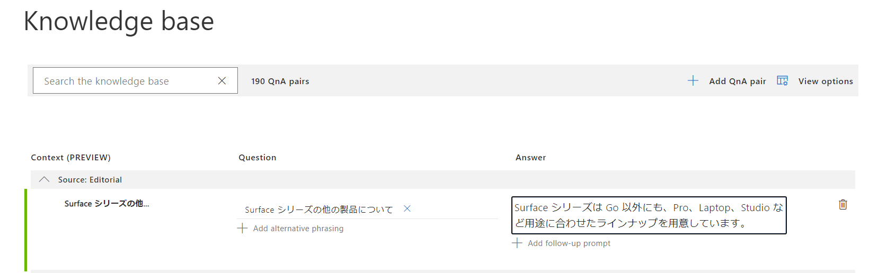Open View options menu

825,81
